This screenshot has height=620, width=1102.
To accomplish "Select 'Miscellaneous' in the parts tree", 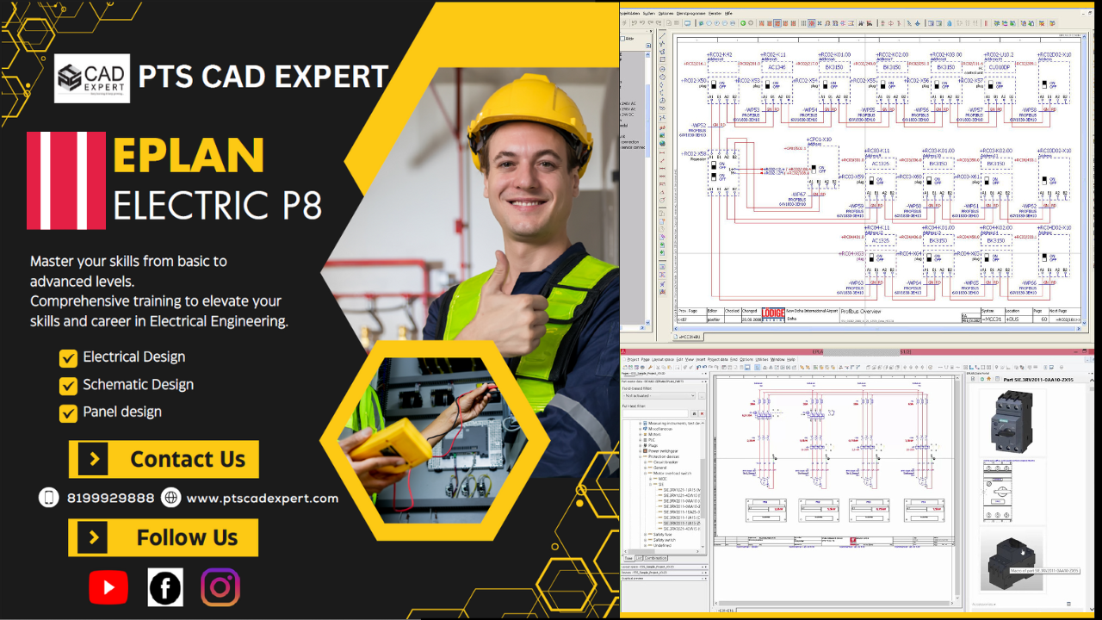I will [660, 429].
